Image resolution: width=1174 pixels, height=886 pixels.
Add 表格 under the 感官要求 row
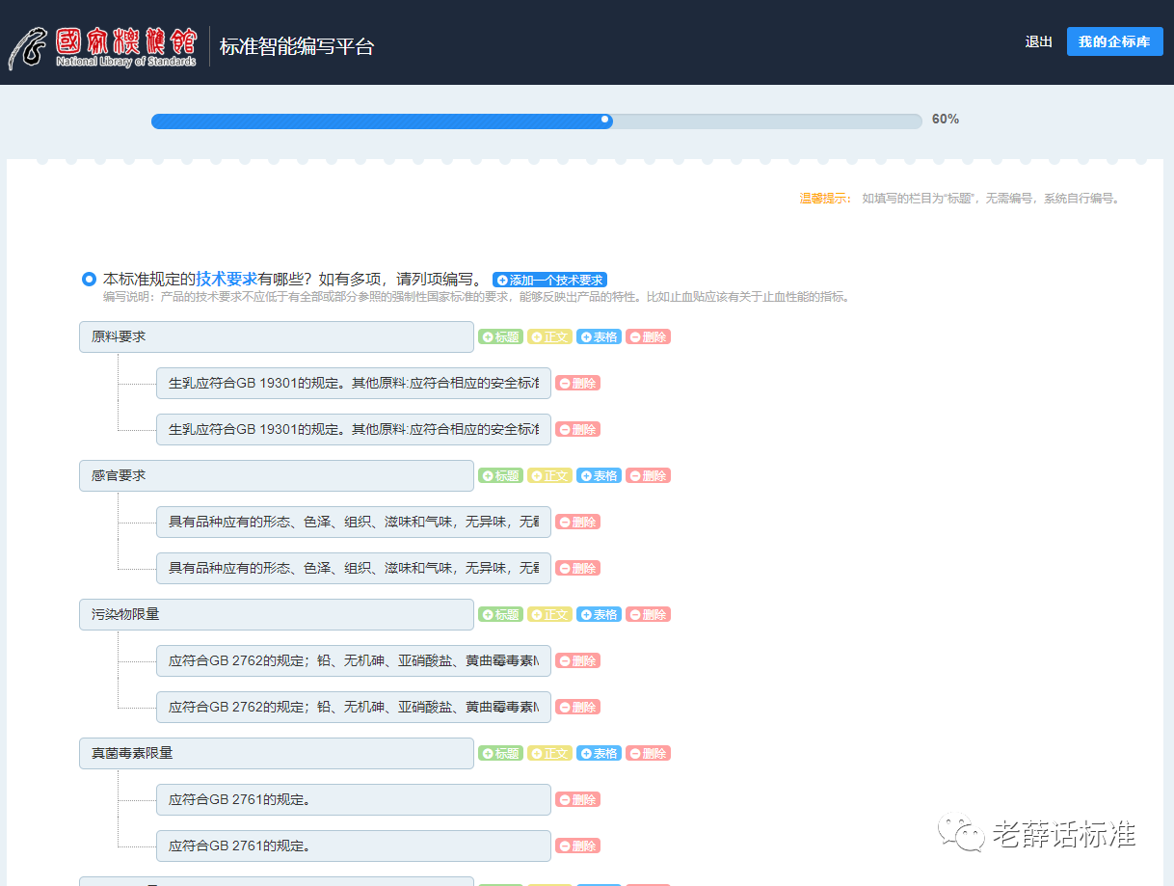click(x=599, y=476)
